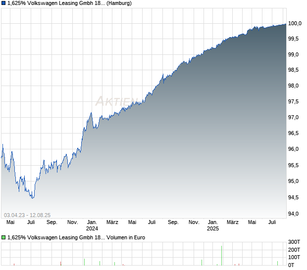Image resolution: width=307 pixels, height=270 pixels.
Task: Click the date range text 03.04.23 - 12.08.25
Action: [27, 215]
